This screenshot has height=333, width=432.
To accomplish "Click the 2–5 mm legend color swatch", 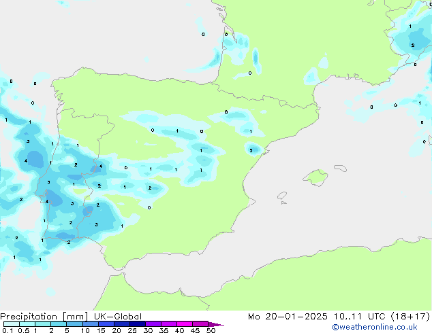I will pyautogui.click(x=59, y=324).
